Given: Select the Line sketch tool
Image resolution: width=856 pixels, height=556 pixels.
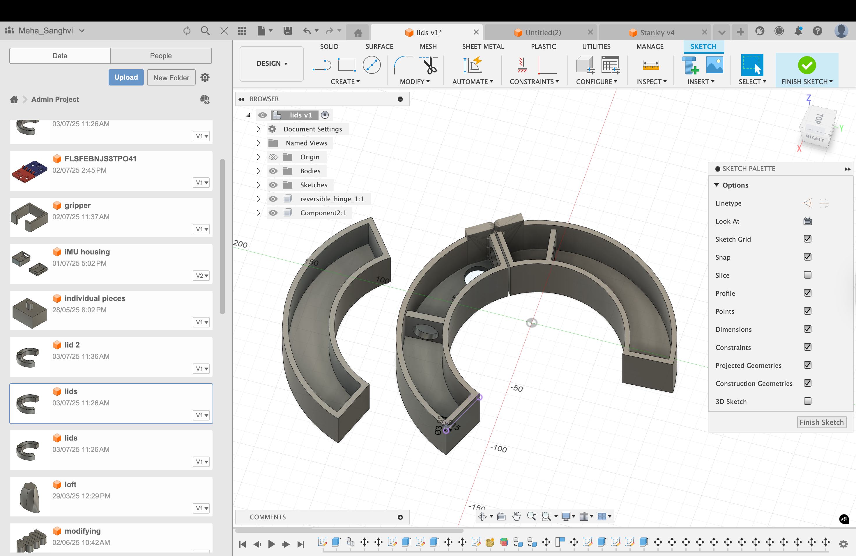Looking at the screenshot, I should pos(321,65).
